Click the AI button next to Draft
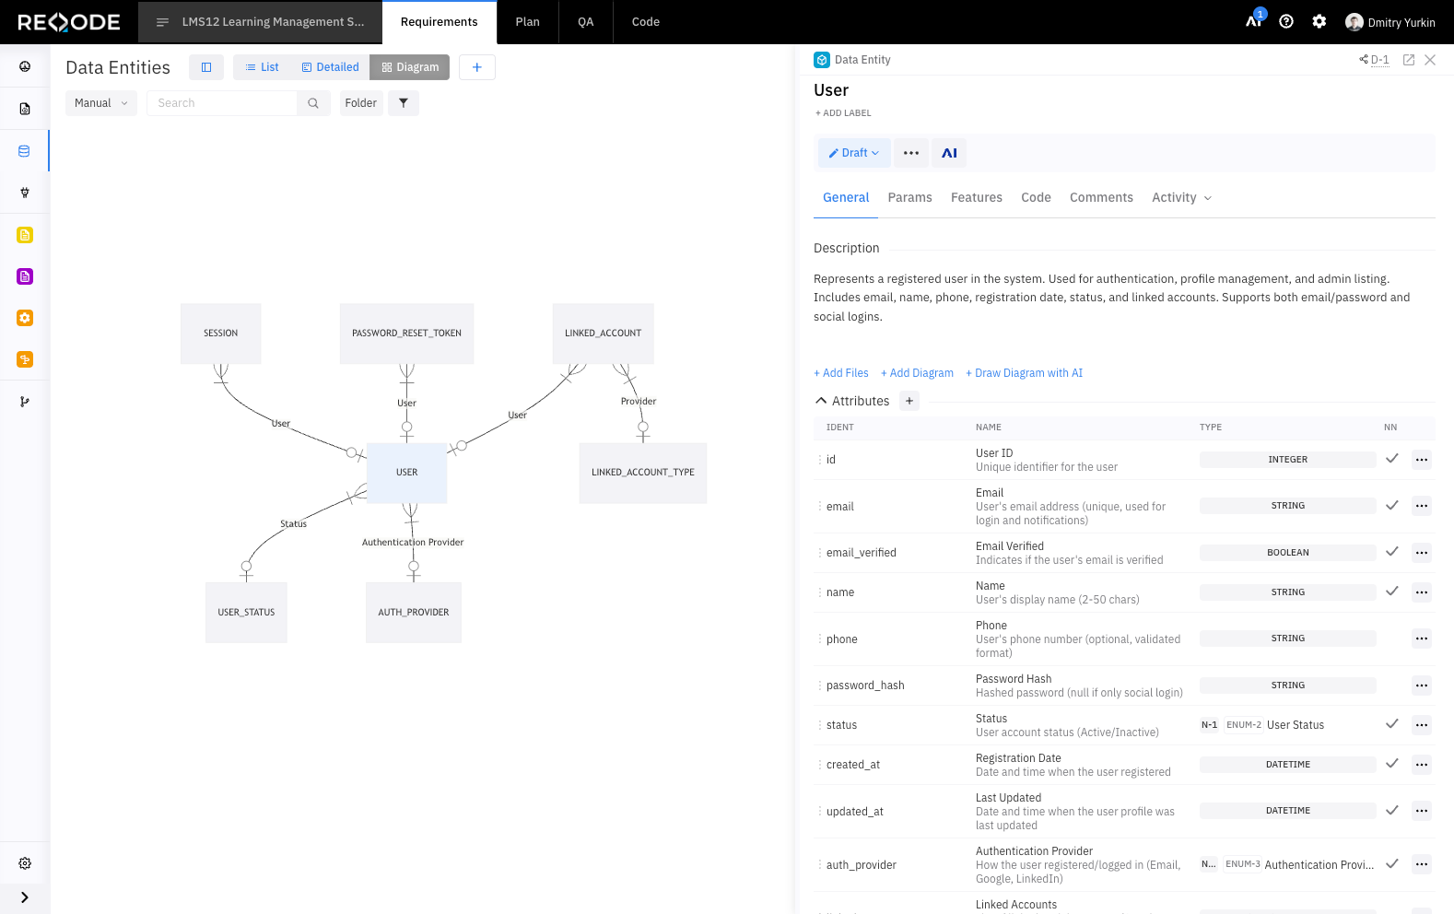The height and width of the screenshot is (914, 1454). point(949,153)
